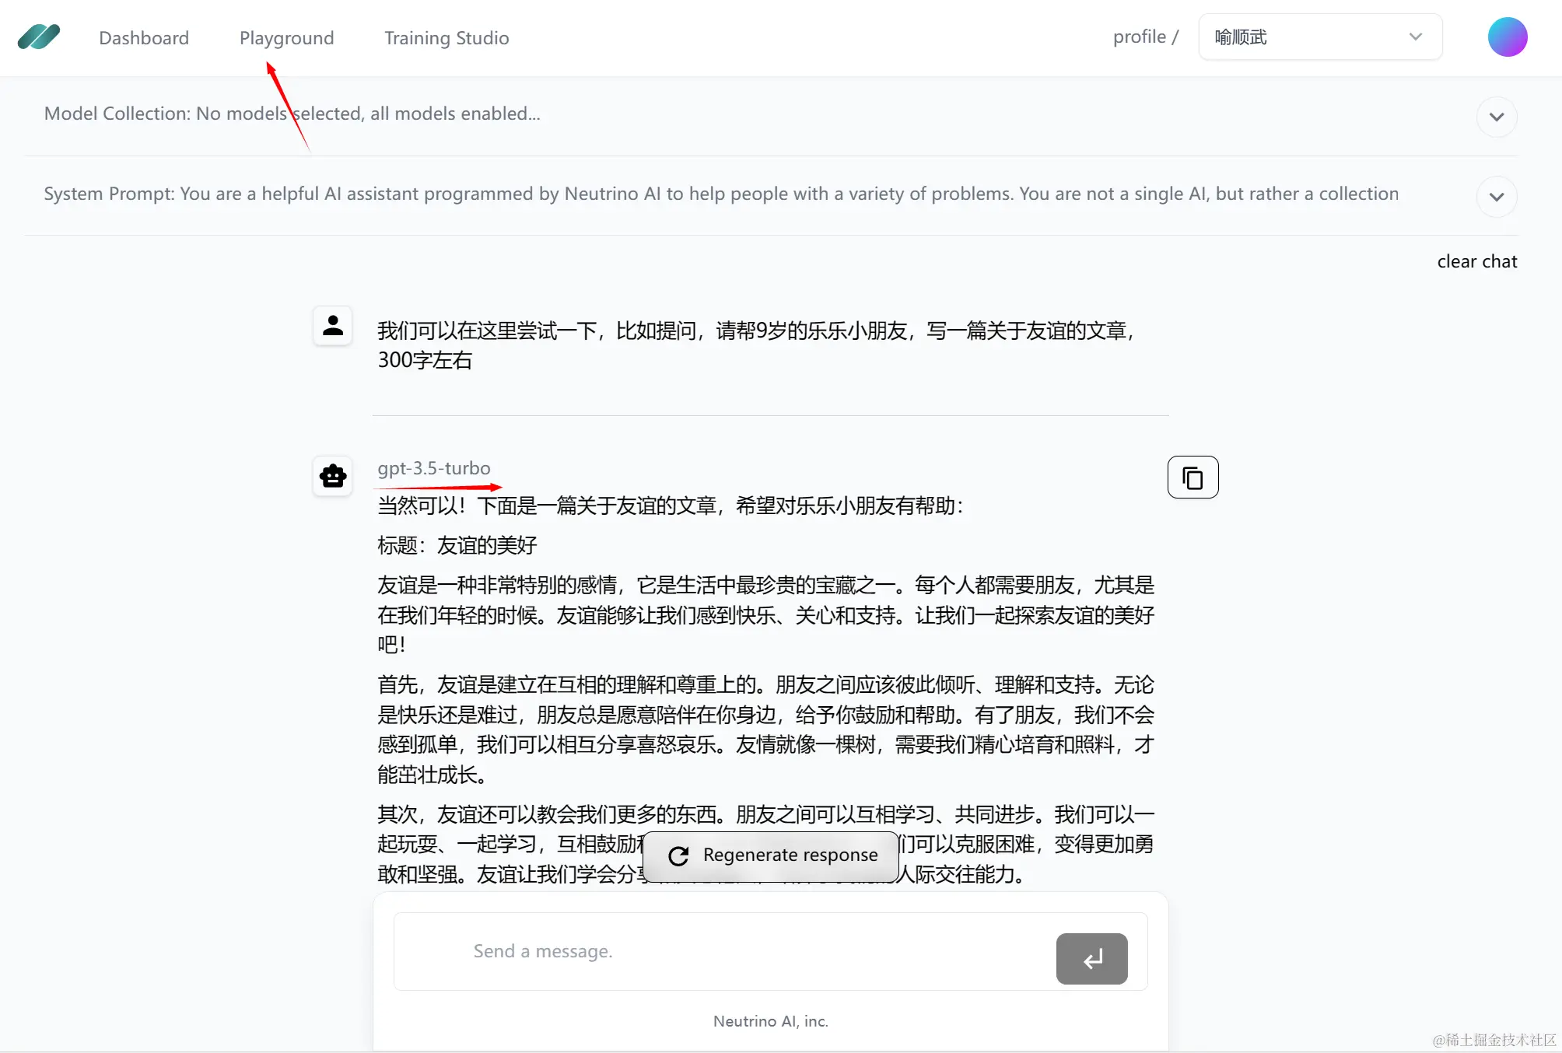Screen dimensions: 1562x1053
Task: Click the robot assistant avatar icon
Action: pyautogui.click(x=333, y=475)
